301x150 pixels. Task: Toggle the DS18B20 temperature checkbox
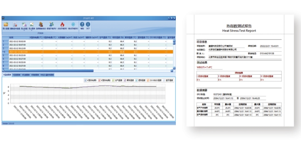(148, 81)
